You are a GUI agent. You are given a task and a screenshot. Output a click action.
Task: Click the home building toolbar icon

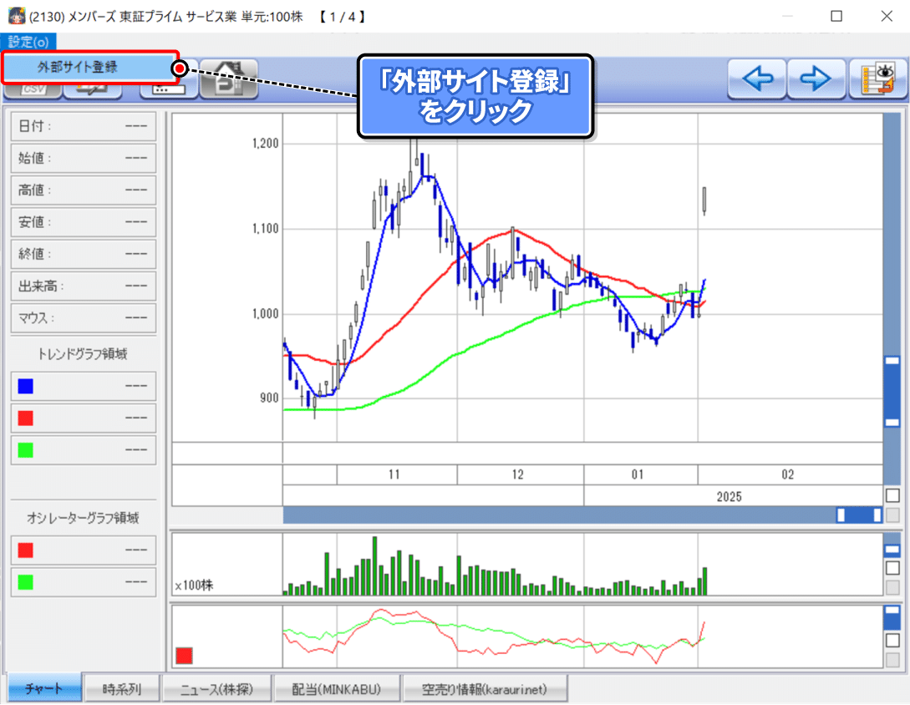click(x=229, y=79)
